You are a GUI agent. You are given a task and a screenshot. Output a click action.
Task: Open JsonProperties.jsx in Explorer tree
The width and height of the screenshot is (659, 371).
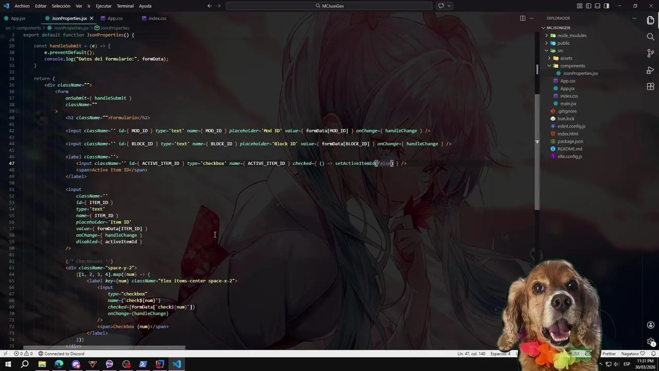pyautogui.click(x=580, y=73)
